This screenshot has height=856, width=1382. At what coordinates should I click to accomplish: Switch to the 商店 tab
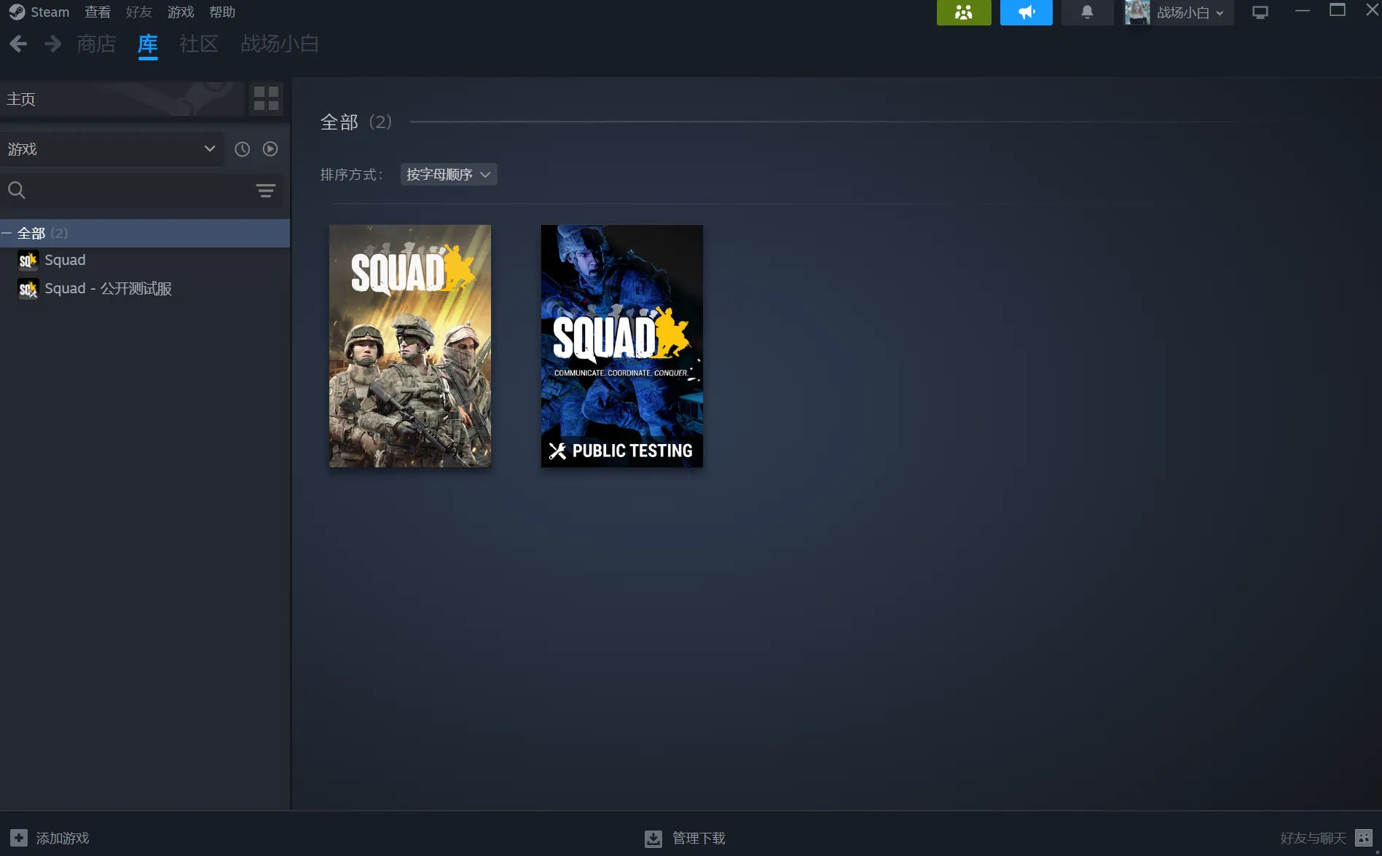(x=96, y=44)
